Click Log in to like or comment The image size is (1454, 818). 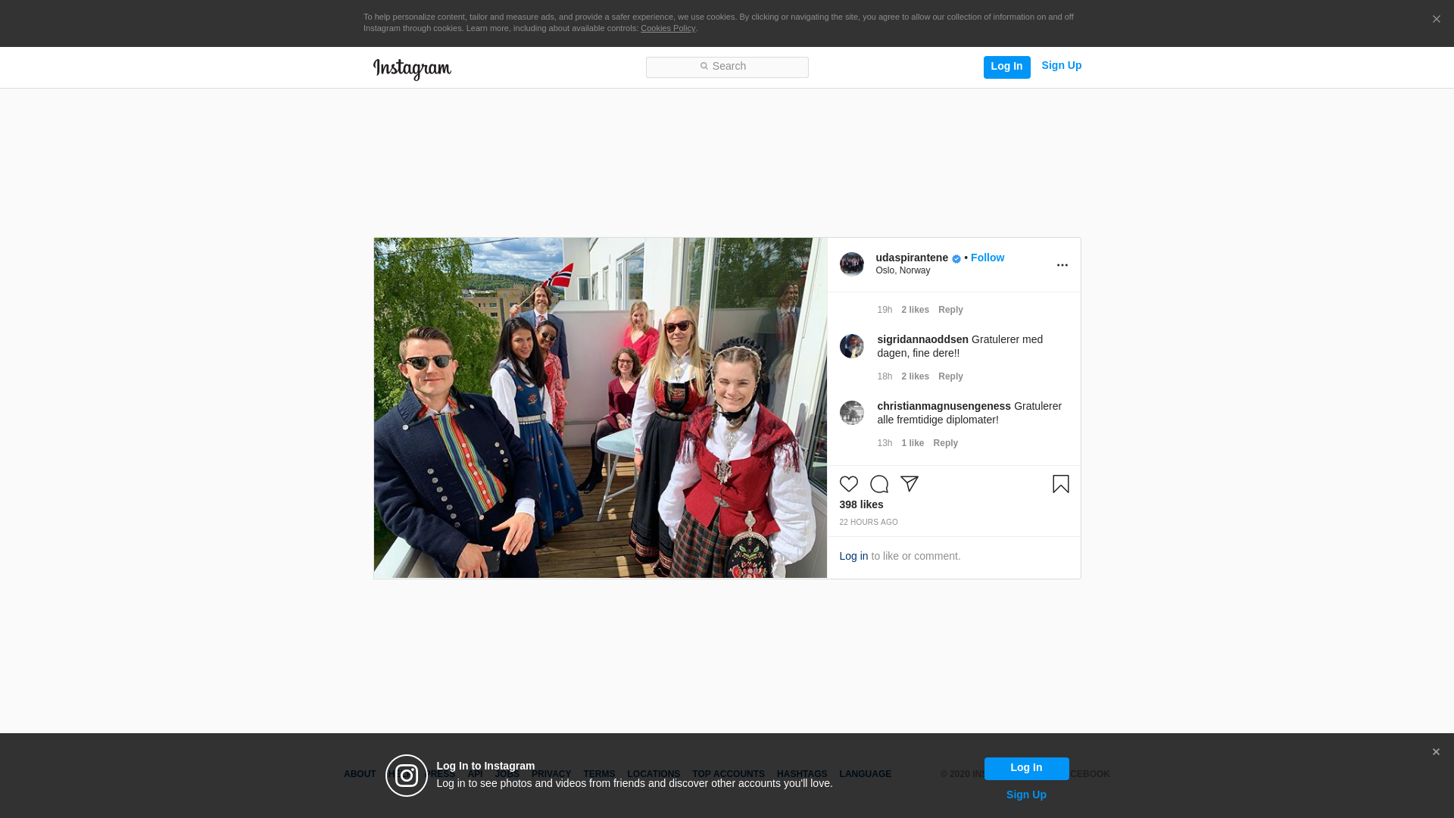click(x=853, y=556)
